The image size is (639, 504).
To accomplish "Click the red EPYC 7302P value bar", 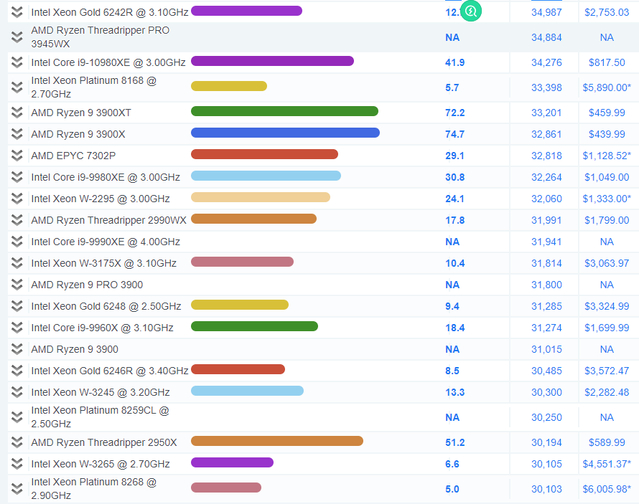I will [264, 154].
